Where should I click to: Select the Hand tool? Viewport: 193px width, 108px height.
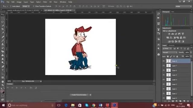(x=3, y=82)
